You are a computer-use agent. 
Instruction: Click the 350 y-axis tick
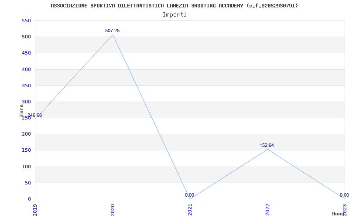(26, 85)
